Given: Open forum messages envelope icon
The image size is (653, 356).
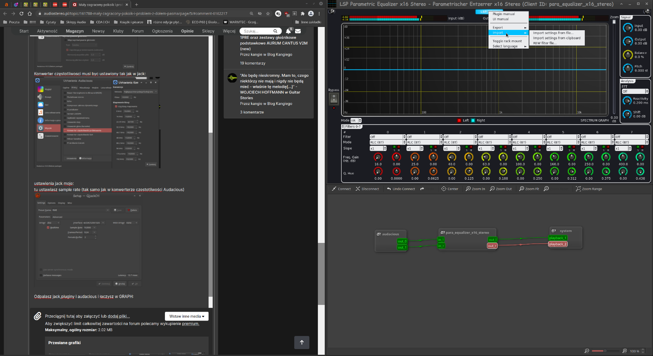Looking at the screenshot, I should click(298, 31).
